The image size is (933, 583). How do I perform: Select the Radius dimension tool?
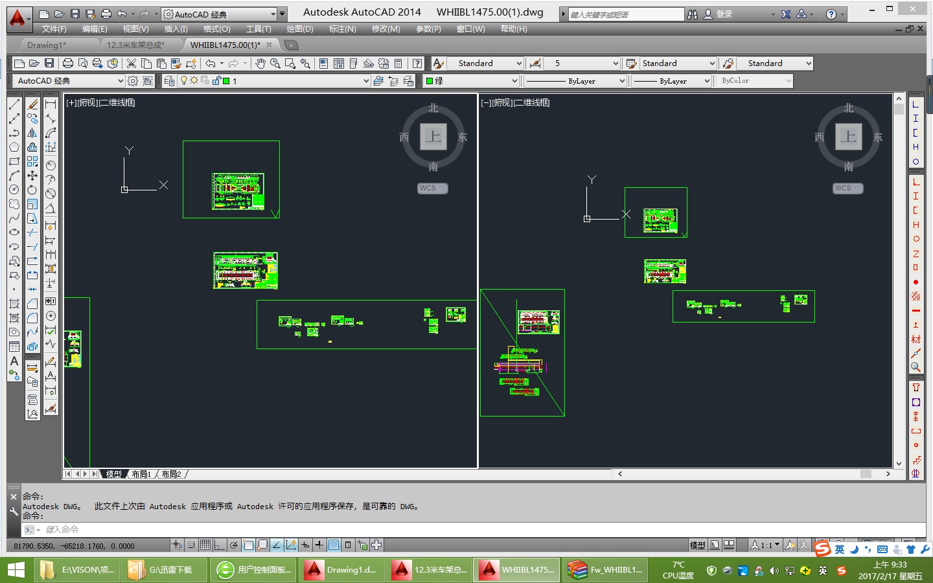coord(51,165)
